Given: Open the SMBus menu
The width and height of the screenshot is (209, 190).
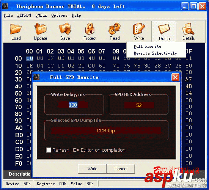Looking at the screenshot, I should pos(41,15).
